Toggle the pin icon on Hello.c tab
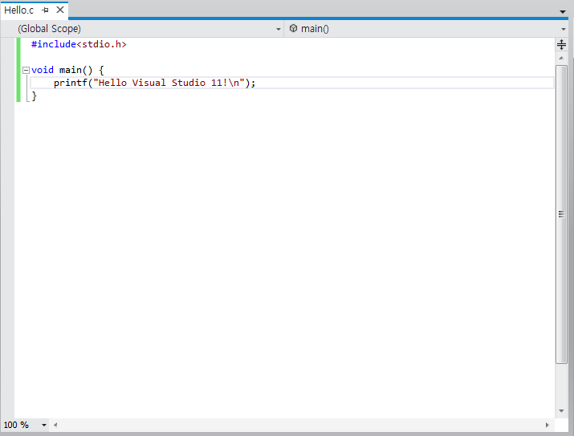This screenshot has height=436, width=574. tap(46, 10)
